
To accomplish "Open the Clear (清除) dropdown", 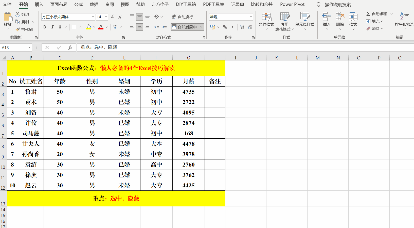I will tap(374, 28).
